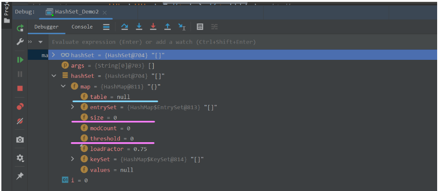
Task: Select values = null field
Action: [x=243, y=170]
